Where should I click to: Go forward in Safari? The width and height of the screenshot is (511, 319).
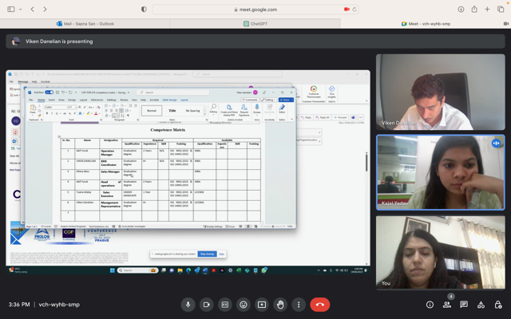coord(45,9)
